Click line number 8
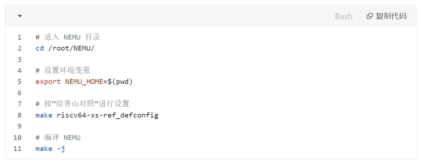The height and width of the screenshot is (163, 421). [x=19, y=116]
